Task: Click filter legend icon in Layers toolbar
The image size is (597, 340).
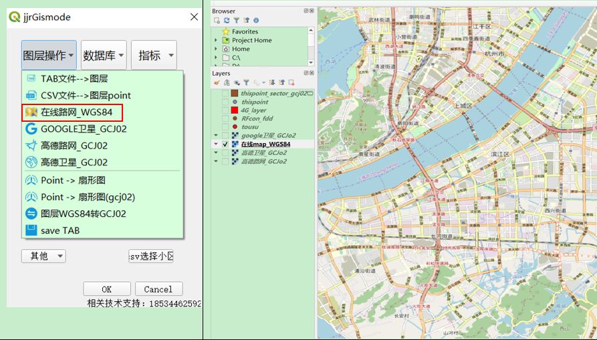Action: [246, 82]
